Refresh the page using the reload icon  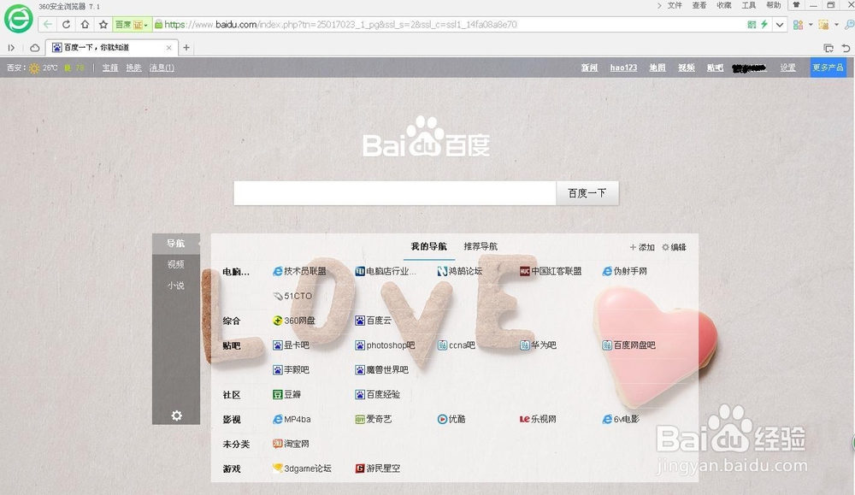(66, 25)
